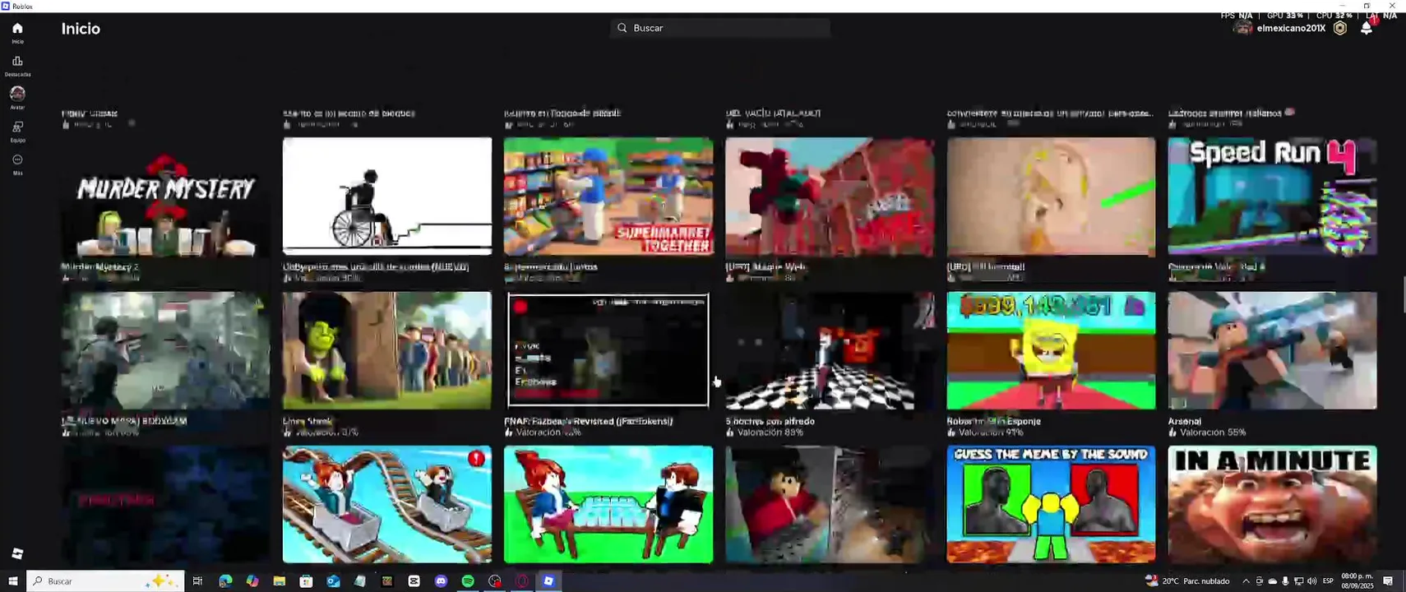
Task: Open the Shrek line game thumbnail
Action: [387, 350]
